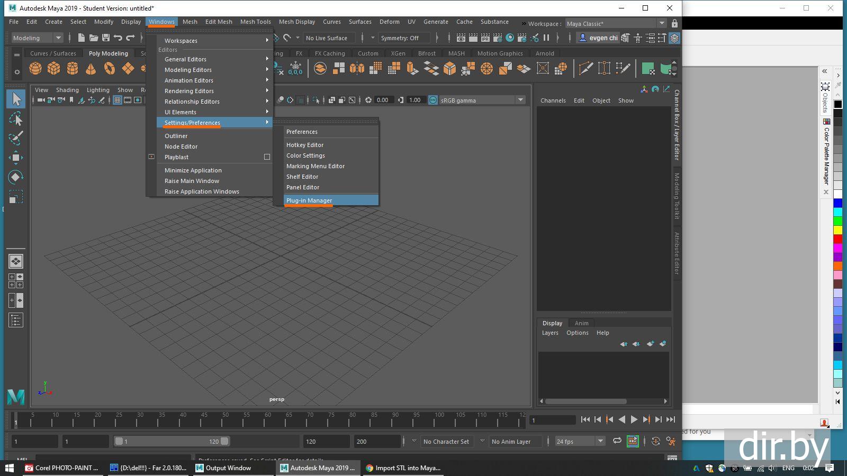Select the arrow Select tool
Image resolution: width=847 pixels, height=476 pixels.
coord(16,99)
